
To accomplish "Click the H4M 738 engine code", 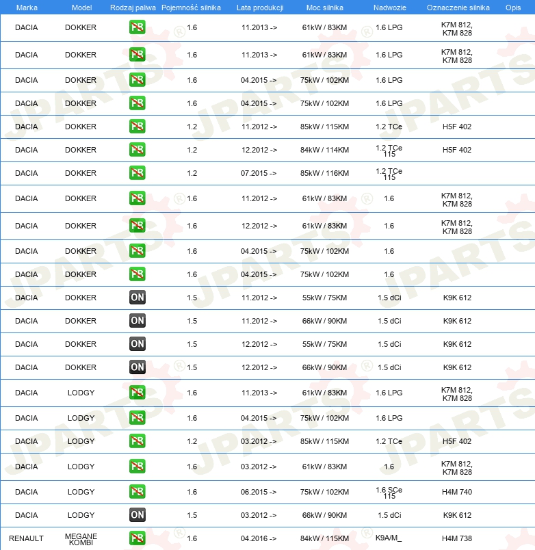I will pos(457,538).
